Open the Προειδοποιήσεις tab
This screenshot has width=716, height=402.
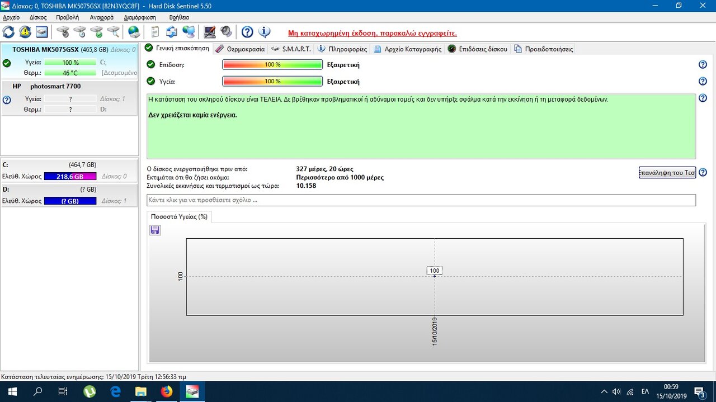(x=543, y=49)
